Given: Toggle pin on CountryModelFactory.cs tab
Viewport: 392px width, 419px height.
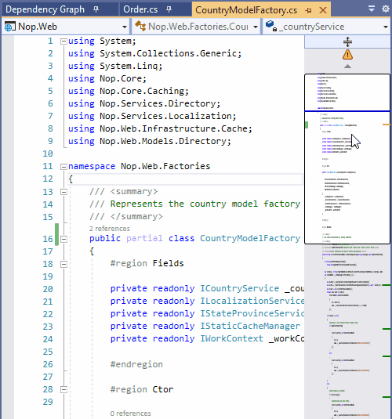Looking at the screenshot, I should tap(308, 10).
